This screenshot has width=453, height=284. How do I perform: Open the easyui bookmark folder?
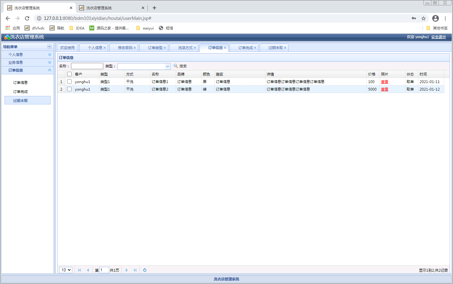(x=145, y=28)
